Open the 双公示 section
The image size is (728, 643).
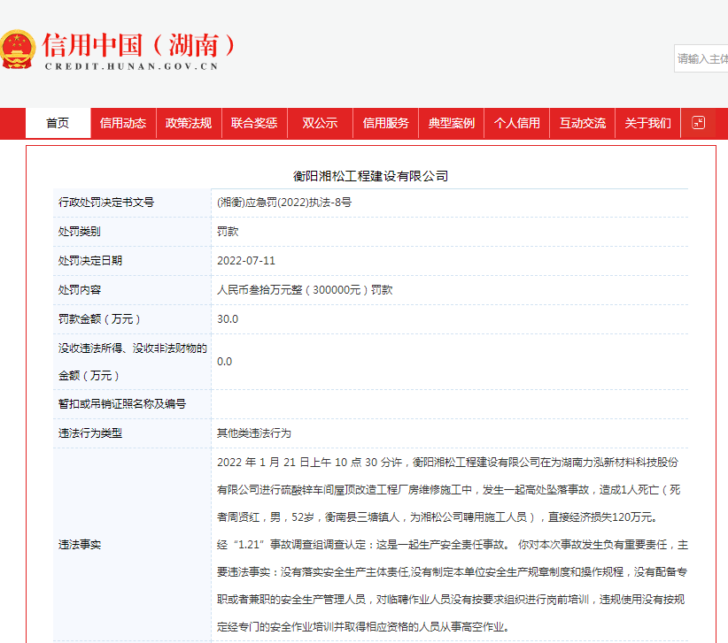pyautogui.click(x=320, y=124)
